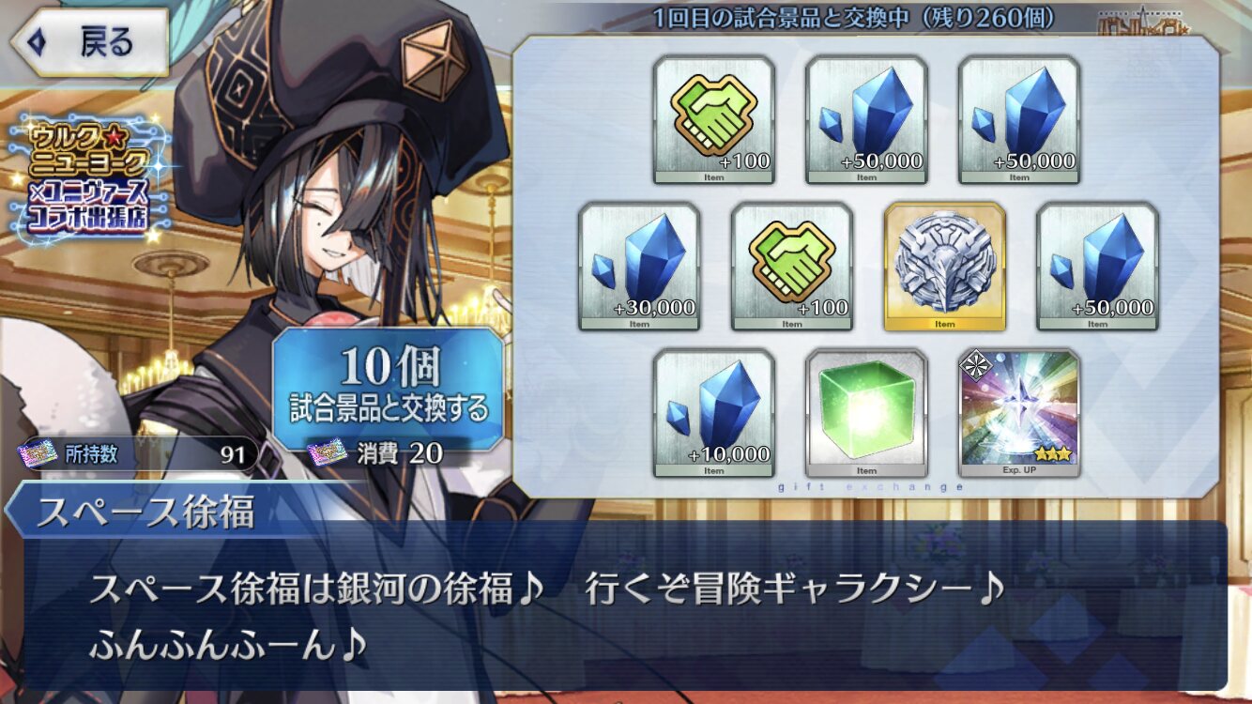Tap the ウルク☆ニューヨーク collab event logo

point(91,179)
